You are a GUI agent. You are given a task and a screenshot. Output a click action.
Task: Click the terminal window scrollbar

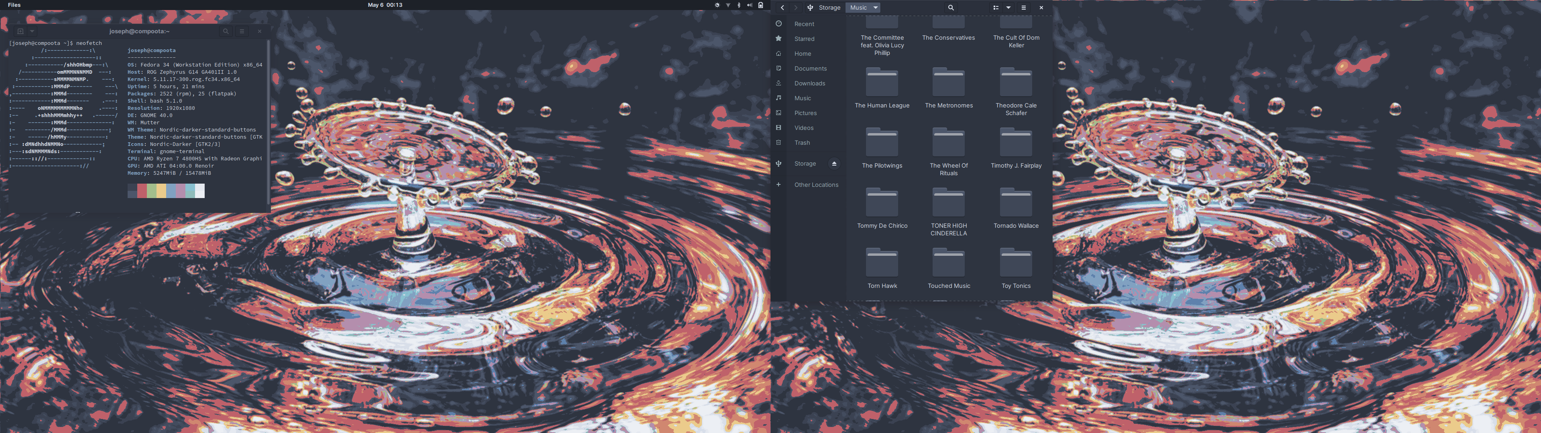click(268, 123)
